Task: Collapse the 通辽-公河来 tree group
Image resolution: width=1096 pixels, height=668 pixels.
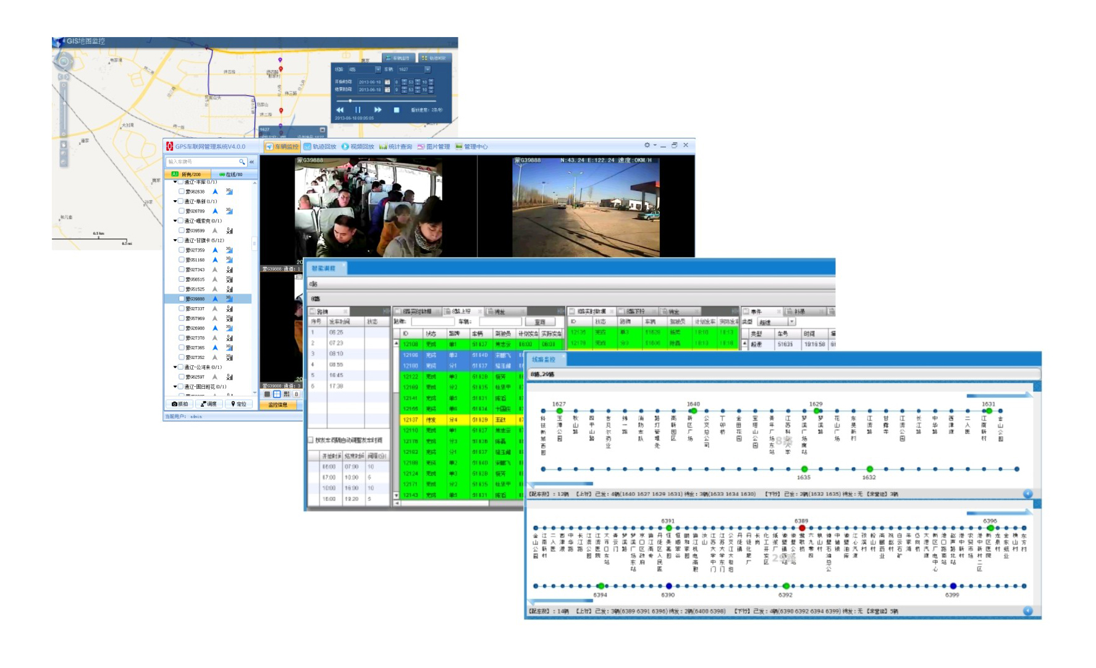Action: [x=175, y=367]
